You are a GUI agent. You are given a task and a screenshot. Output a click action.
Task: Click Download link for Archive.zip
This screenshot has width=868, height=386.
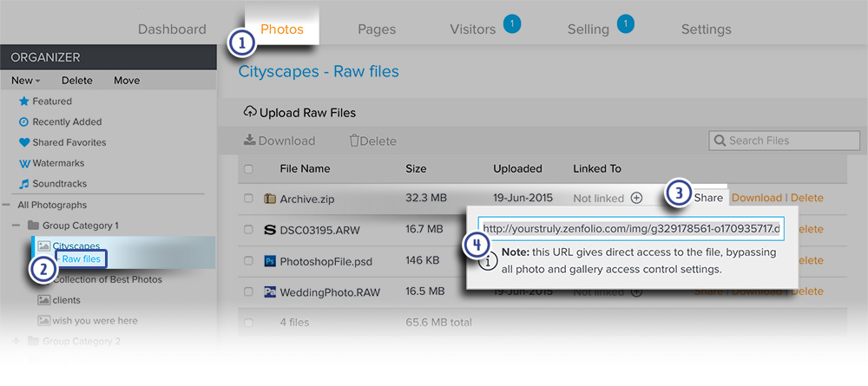click(757, 198)
